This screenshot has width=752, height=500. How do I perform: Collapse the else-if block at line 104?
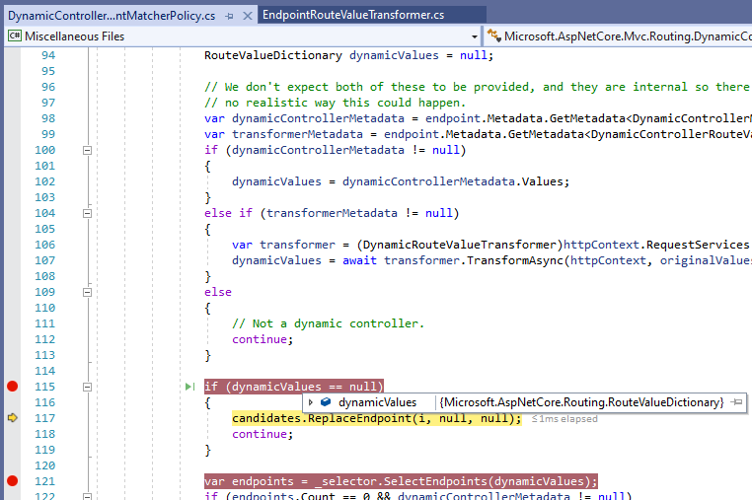[87, 213]
